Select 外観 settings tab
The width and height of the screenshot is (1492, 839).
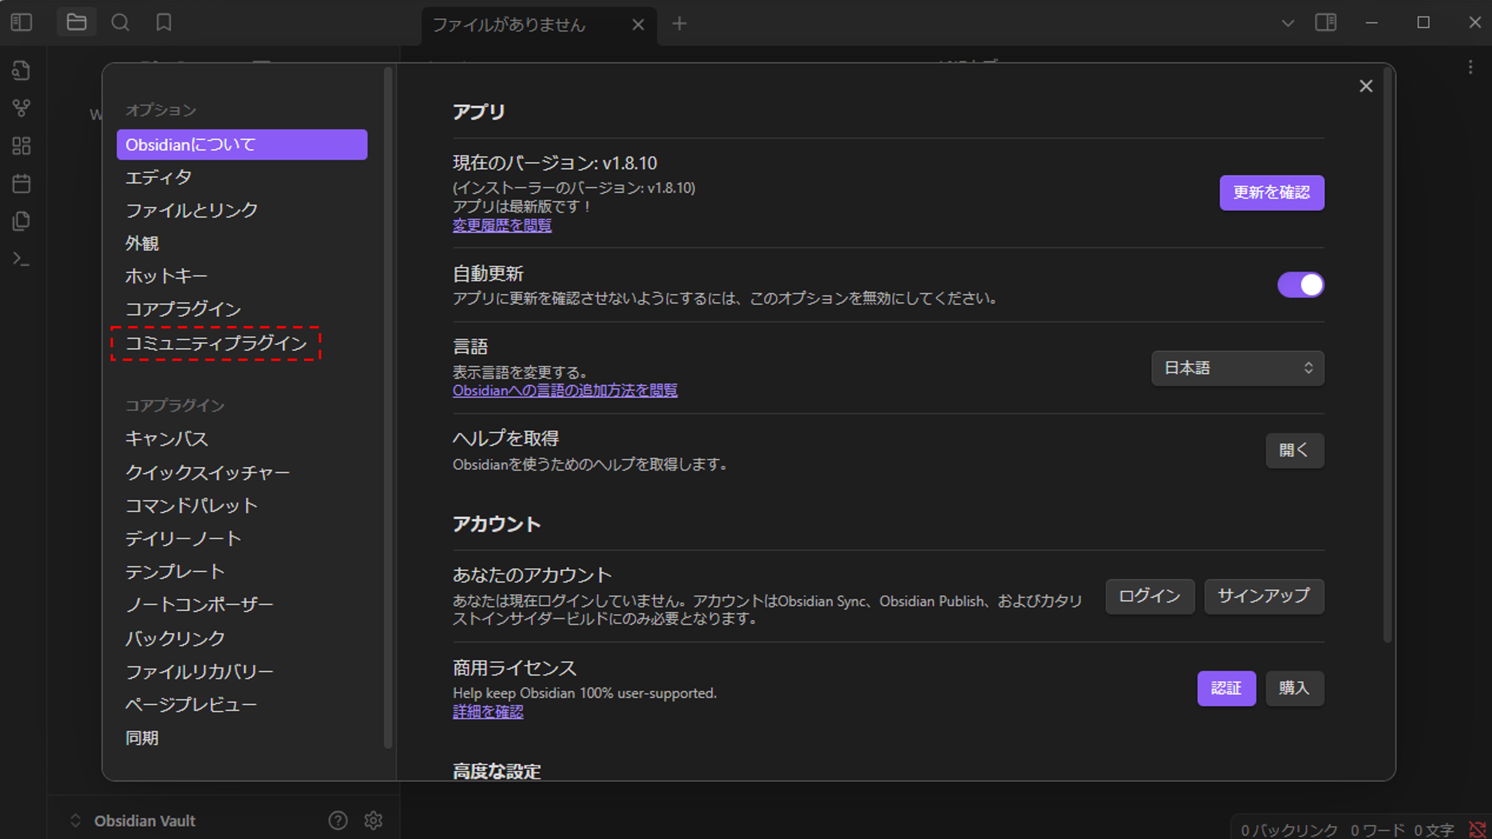tap(242, 244)
